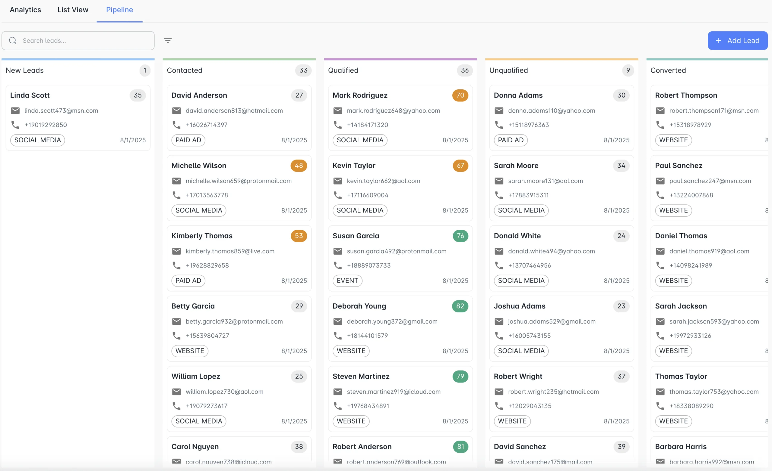Click the plus icon in Add Lead
Viewport: 772px width, 471px height.
tap(718, 41)
